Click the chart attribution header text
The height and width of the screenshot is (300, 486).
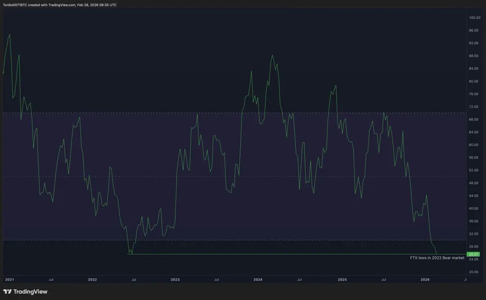(x=60, y=5)
